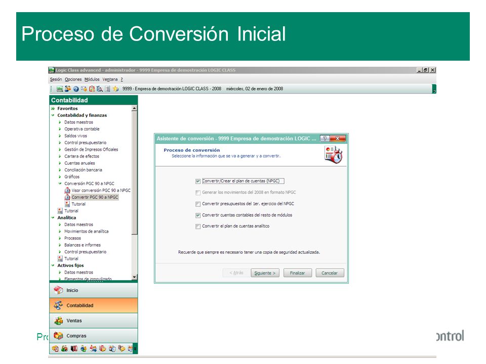Close the Asistente de conversión dialog
The width and height of the screenshot is (486, 364).
click(338, 139)
